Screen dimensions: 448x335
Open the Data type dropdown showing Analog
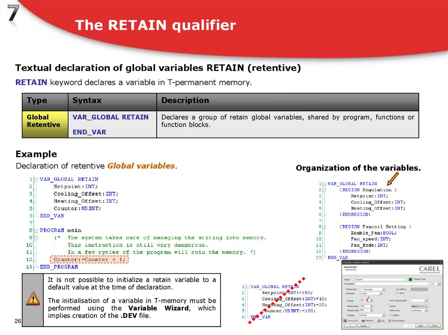pyautogui.click(x=381, y=293)
